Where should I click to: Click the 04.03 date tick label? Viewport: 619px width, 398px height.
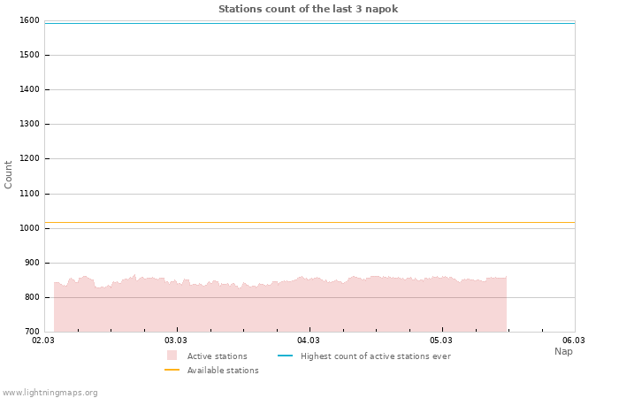(x=309, y=340)
